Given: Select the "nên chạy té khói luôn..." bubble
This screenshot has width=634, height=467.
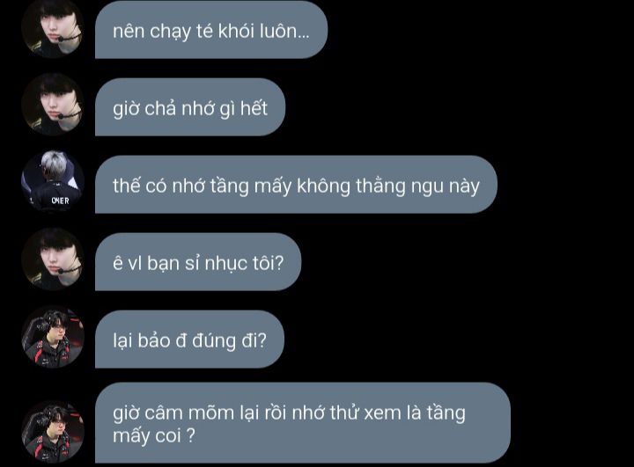Looking at the screenshot, I should 211,30.
